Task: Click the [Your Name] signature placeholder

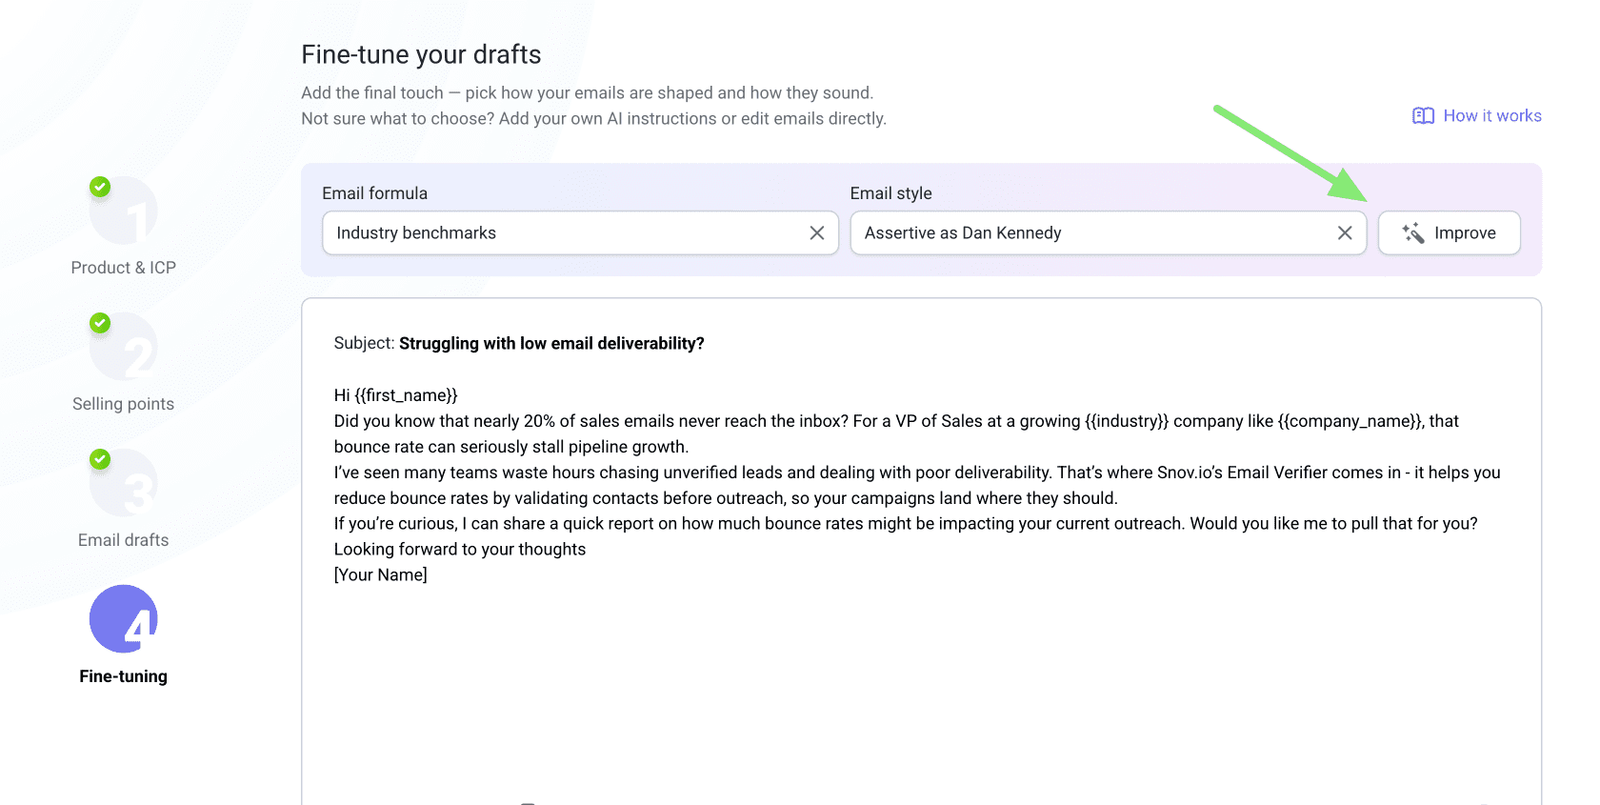Action: pos(381,575)
